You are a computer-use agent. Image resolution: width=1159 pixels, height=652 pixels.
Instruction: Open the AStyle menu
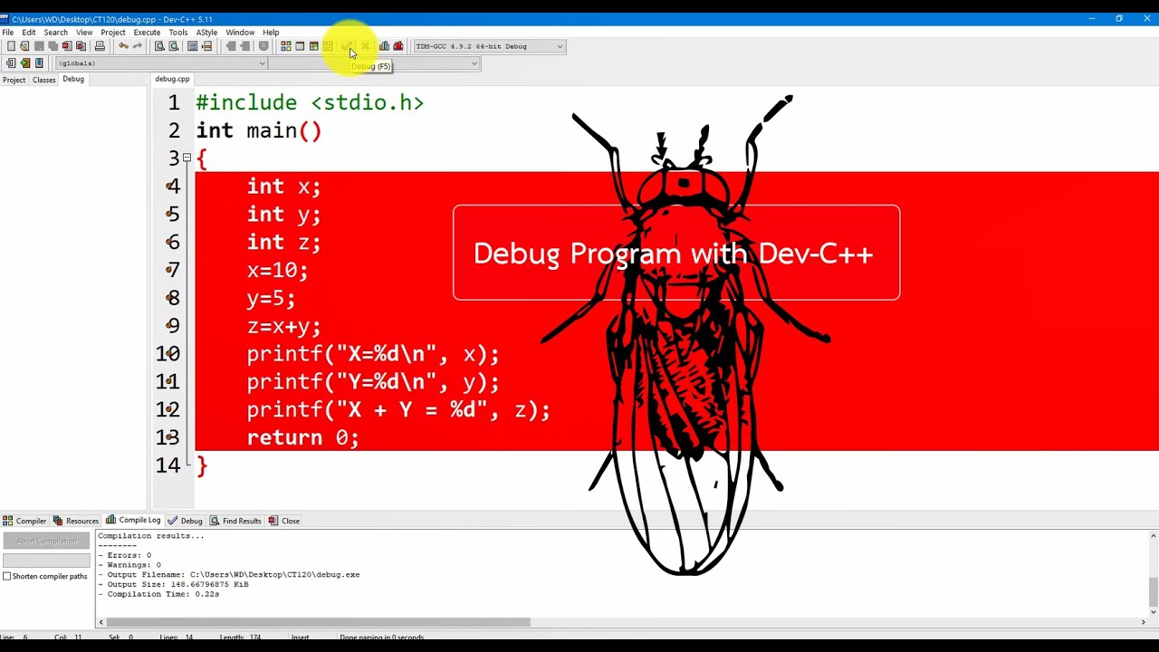[206, 33]
